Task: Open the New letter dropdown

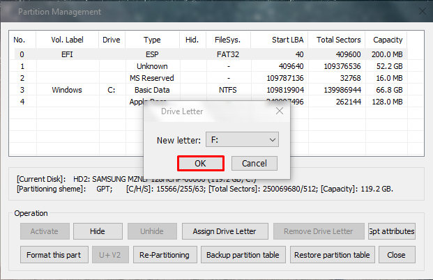Action: point(242,140)
